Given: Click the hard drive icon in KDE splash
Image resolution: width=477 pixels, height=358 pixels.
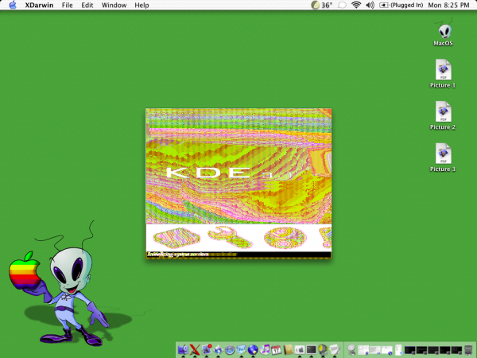Looking at the screenshot, I should 176,237.
